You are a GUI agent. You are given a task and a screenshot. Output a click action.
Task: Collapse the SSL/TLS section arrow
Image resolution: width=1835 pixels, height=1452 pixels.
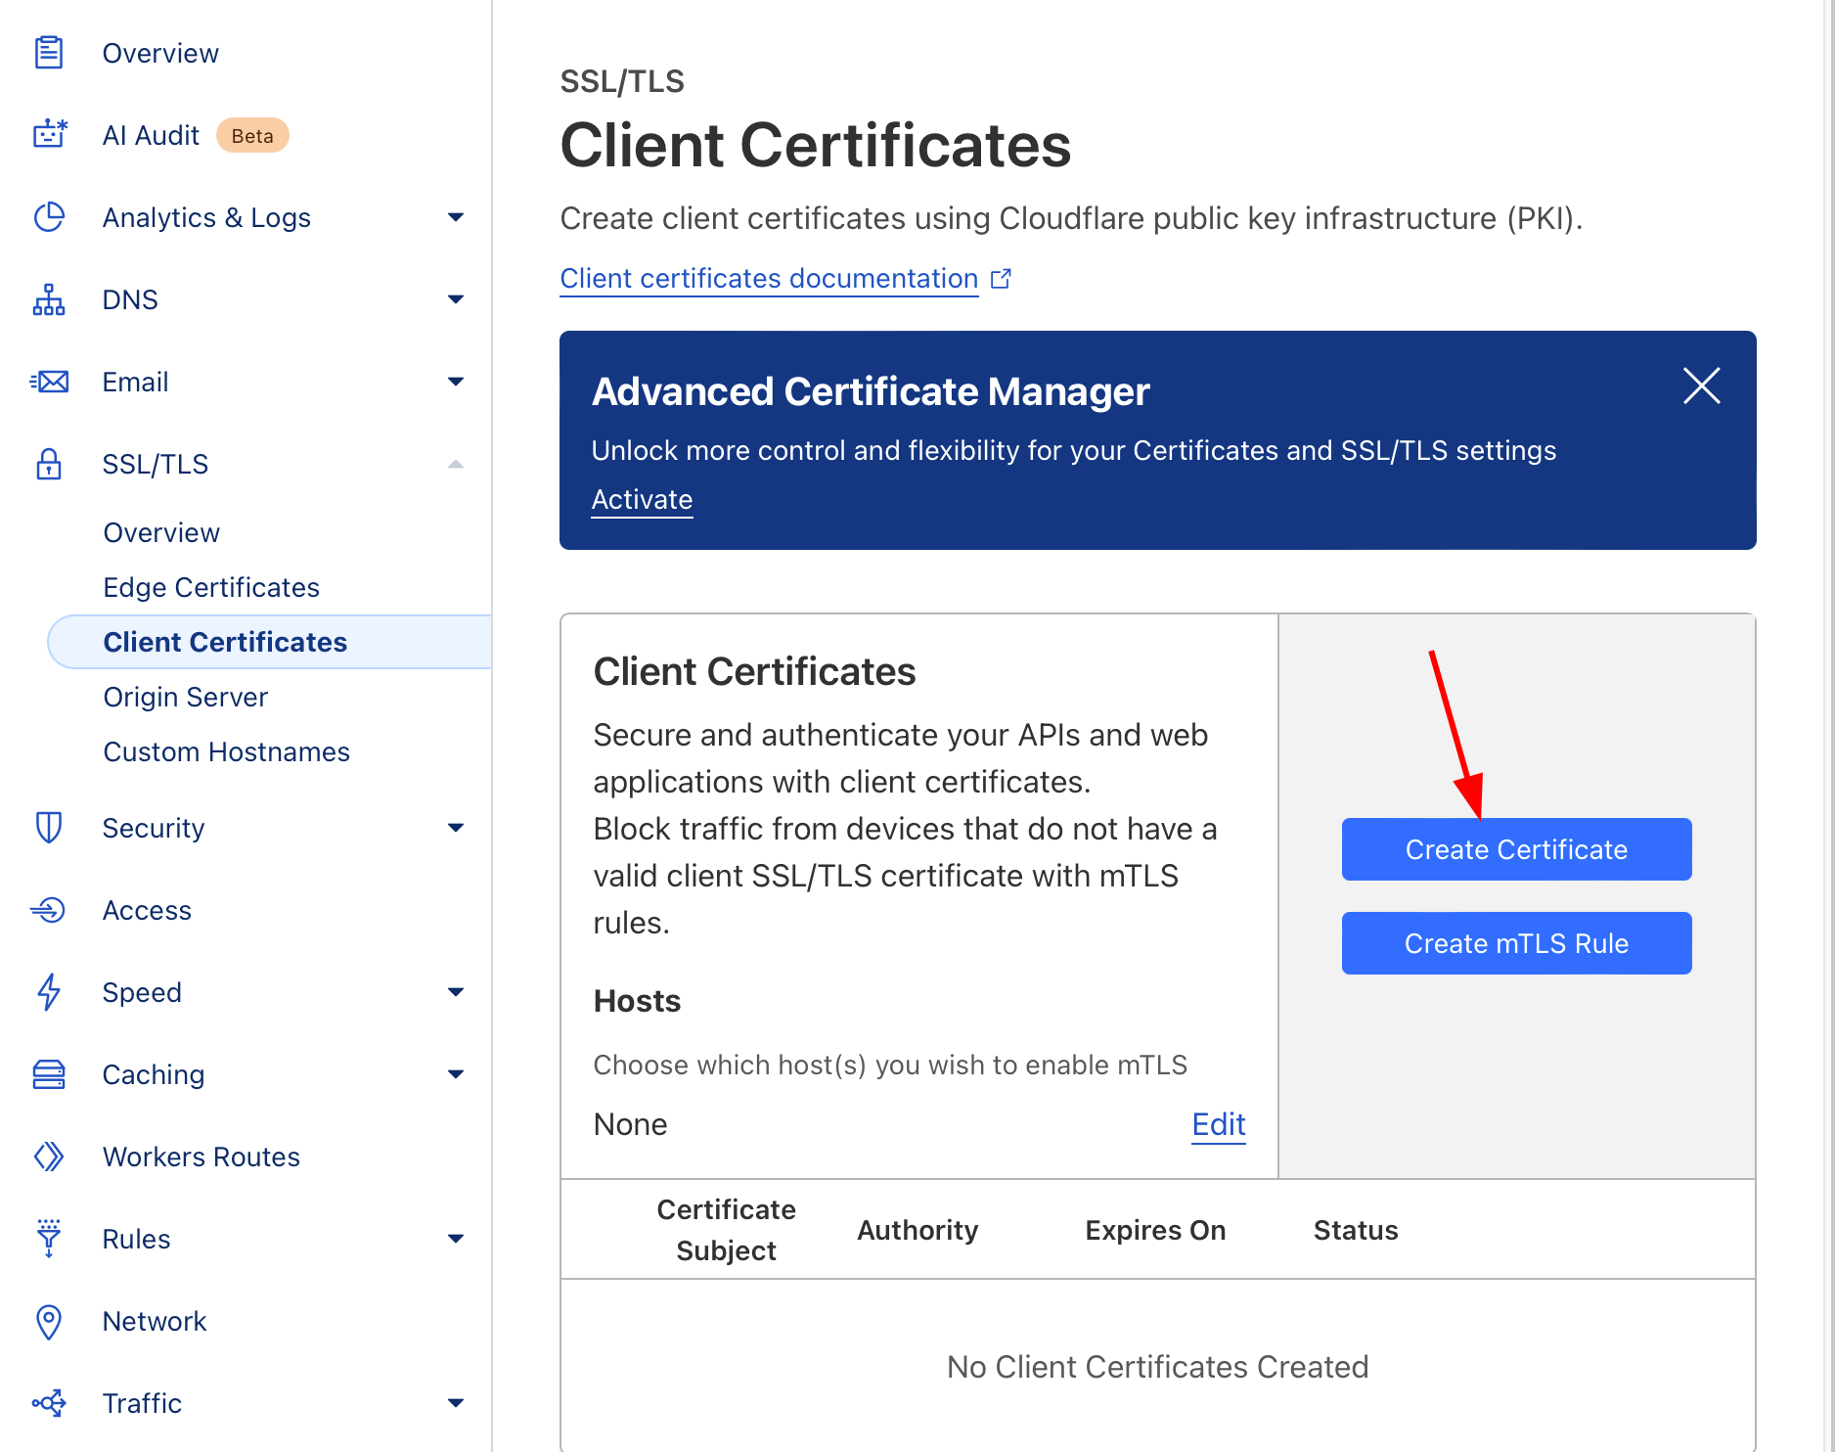point(455,464)
